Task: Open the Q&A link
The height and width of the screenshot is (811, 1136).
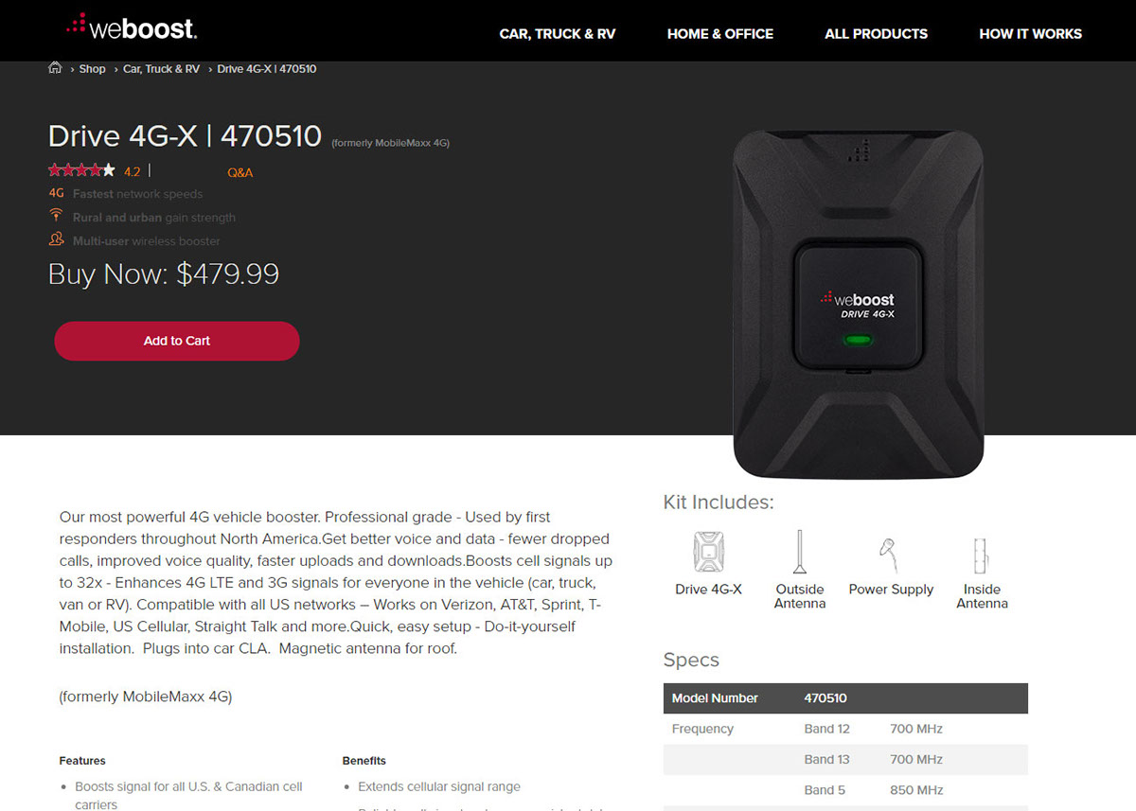Action: coord(240,172)
